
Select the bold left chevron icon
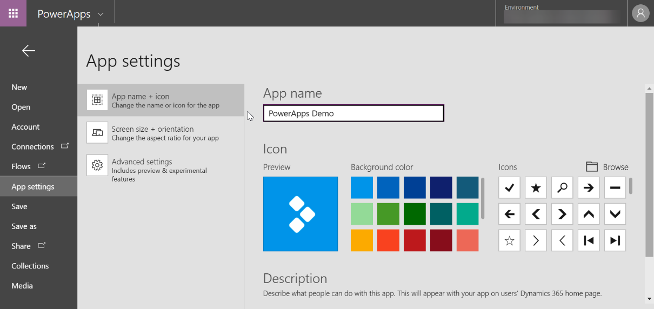coord(536,214)
